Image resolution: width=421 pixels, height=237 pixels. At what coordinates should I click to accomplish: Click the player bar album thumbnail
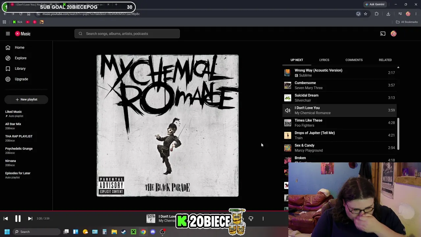151,219
